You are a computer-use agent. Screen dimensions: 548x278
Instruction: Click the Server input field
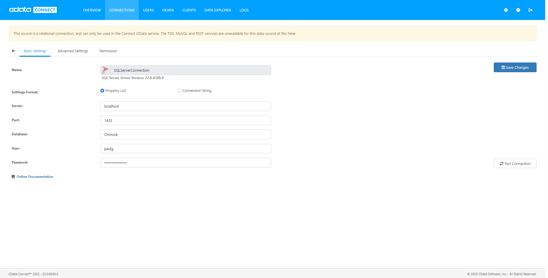pos(186,106)
